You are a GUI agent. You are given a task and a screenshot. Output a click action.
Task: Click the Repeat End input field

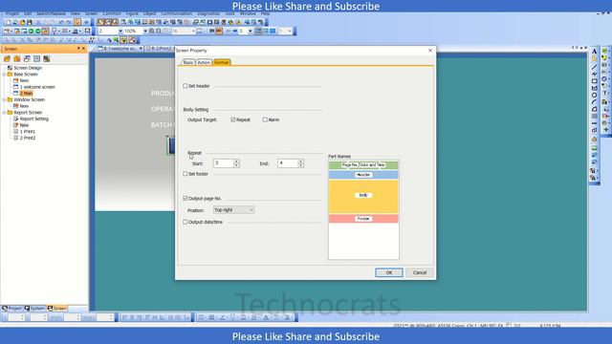pyautogui.click(x=288, y=163)
